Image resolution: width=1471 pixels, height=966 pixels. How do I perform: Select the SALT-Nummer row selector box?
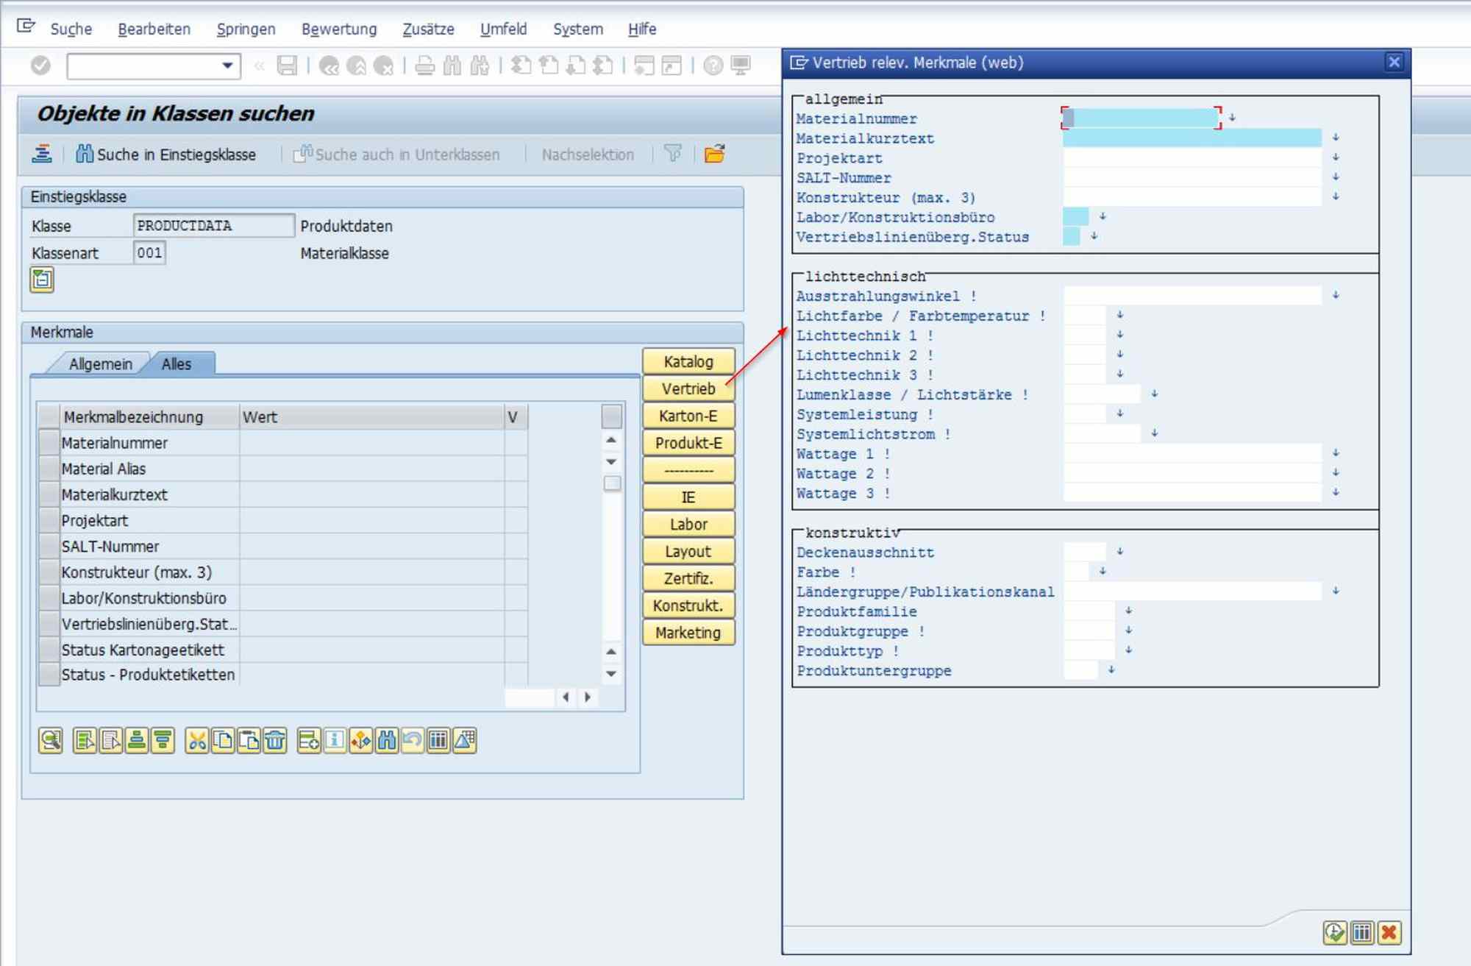(49, 546)
